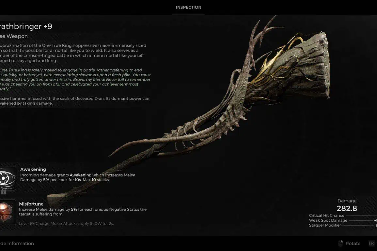
Task: Click the "Damage" stat label
Action: (347, 201)
